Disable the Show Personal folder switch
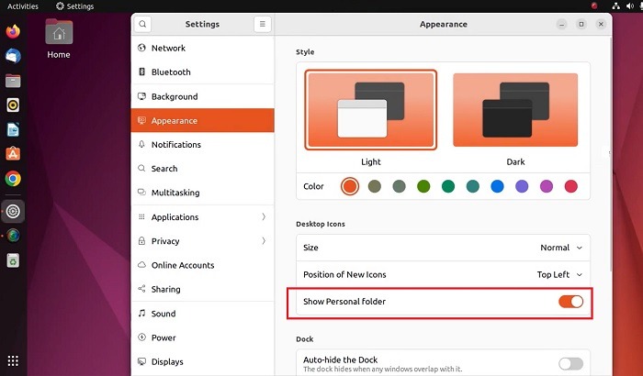This screenshot has height=376, width=643. tap(570, 302)
